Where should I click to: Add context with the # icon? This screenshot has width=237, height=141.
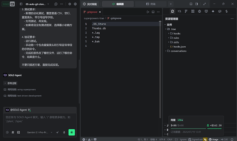pos(13,132)
